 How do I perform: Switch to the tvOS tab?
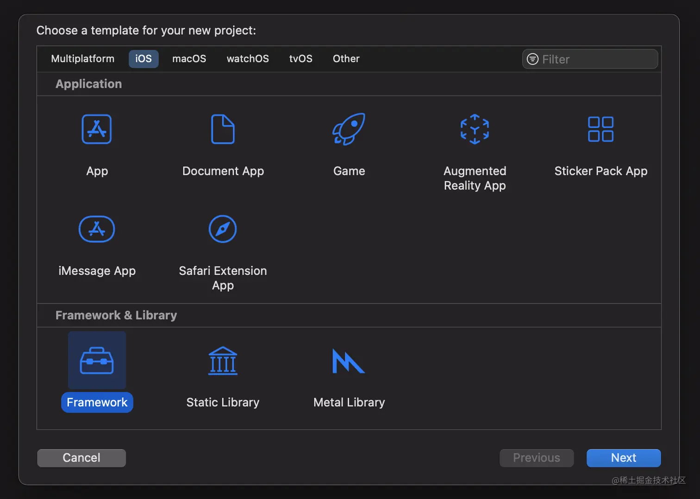301,59
